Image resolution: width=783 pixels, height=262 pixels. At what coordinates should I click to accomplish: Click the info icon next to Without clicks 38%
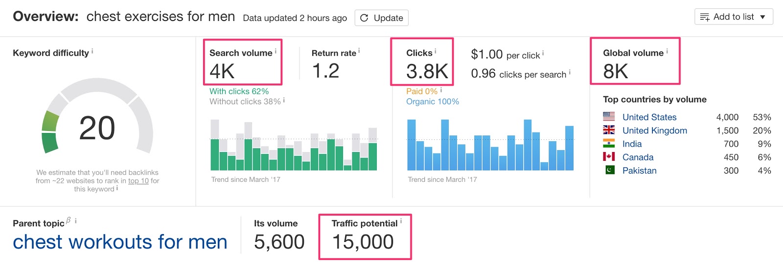284,100
